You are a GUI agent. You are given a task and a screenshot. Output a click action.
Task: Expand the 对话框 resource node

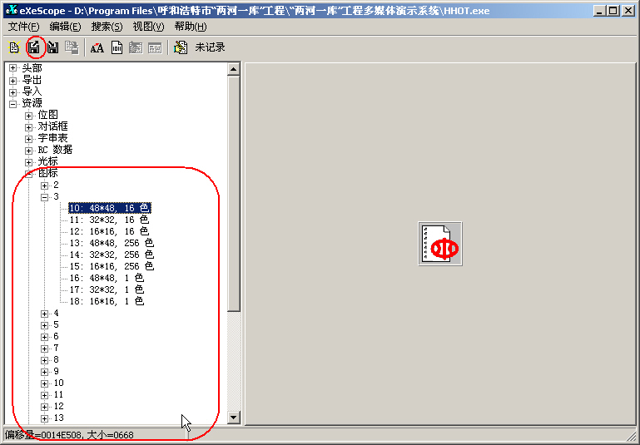pos(28,127)
